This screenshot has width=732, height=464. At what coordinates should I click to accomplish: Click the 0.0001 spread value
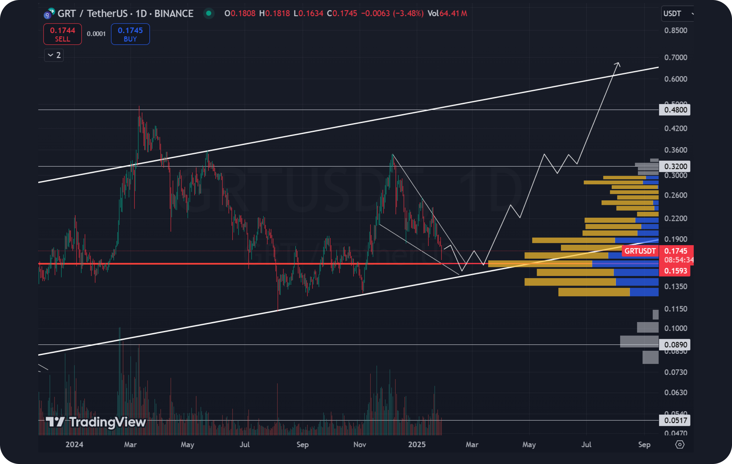(96, 34)
